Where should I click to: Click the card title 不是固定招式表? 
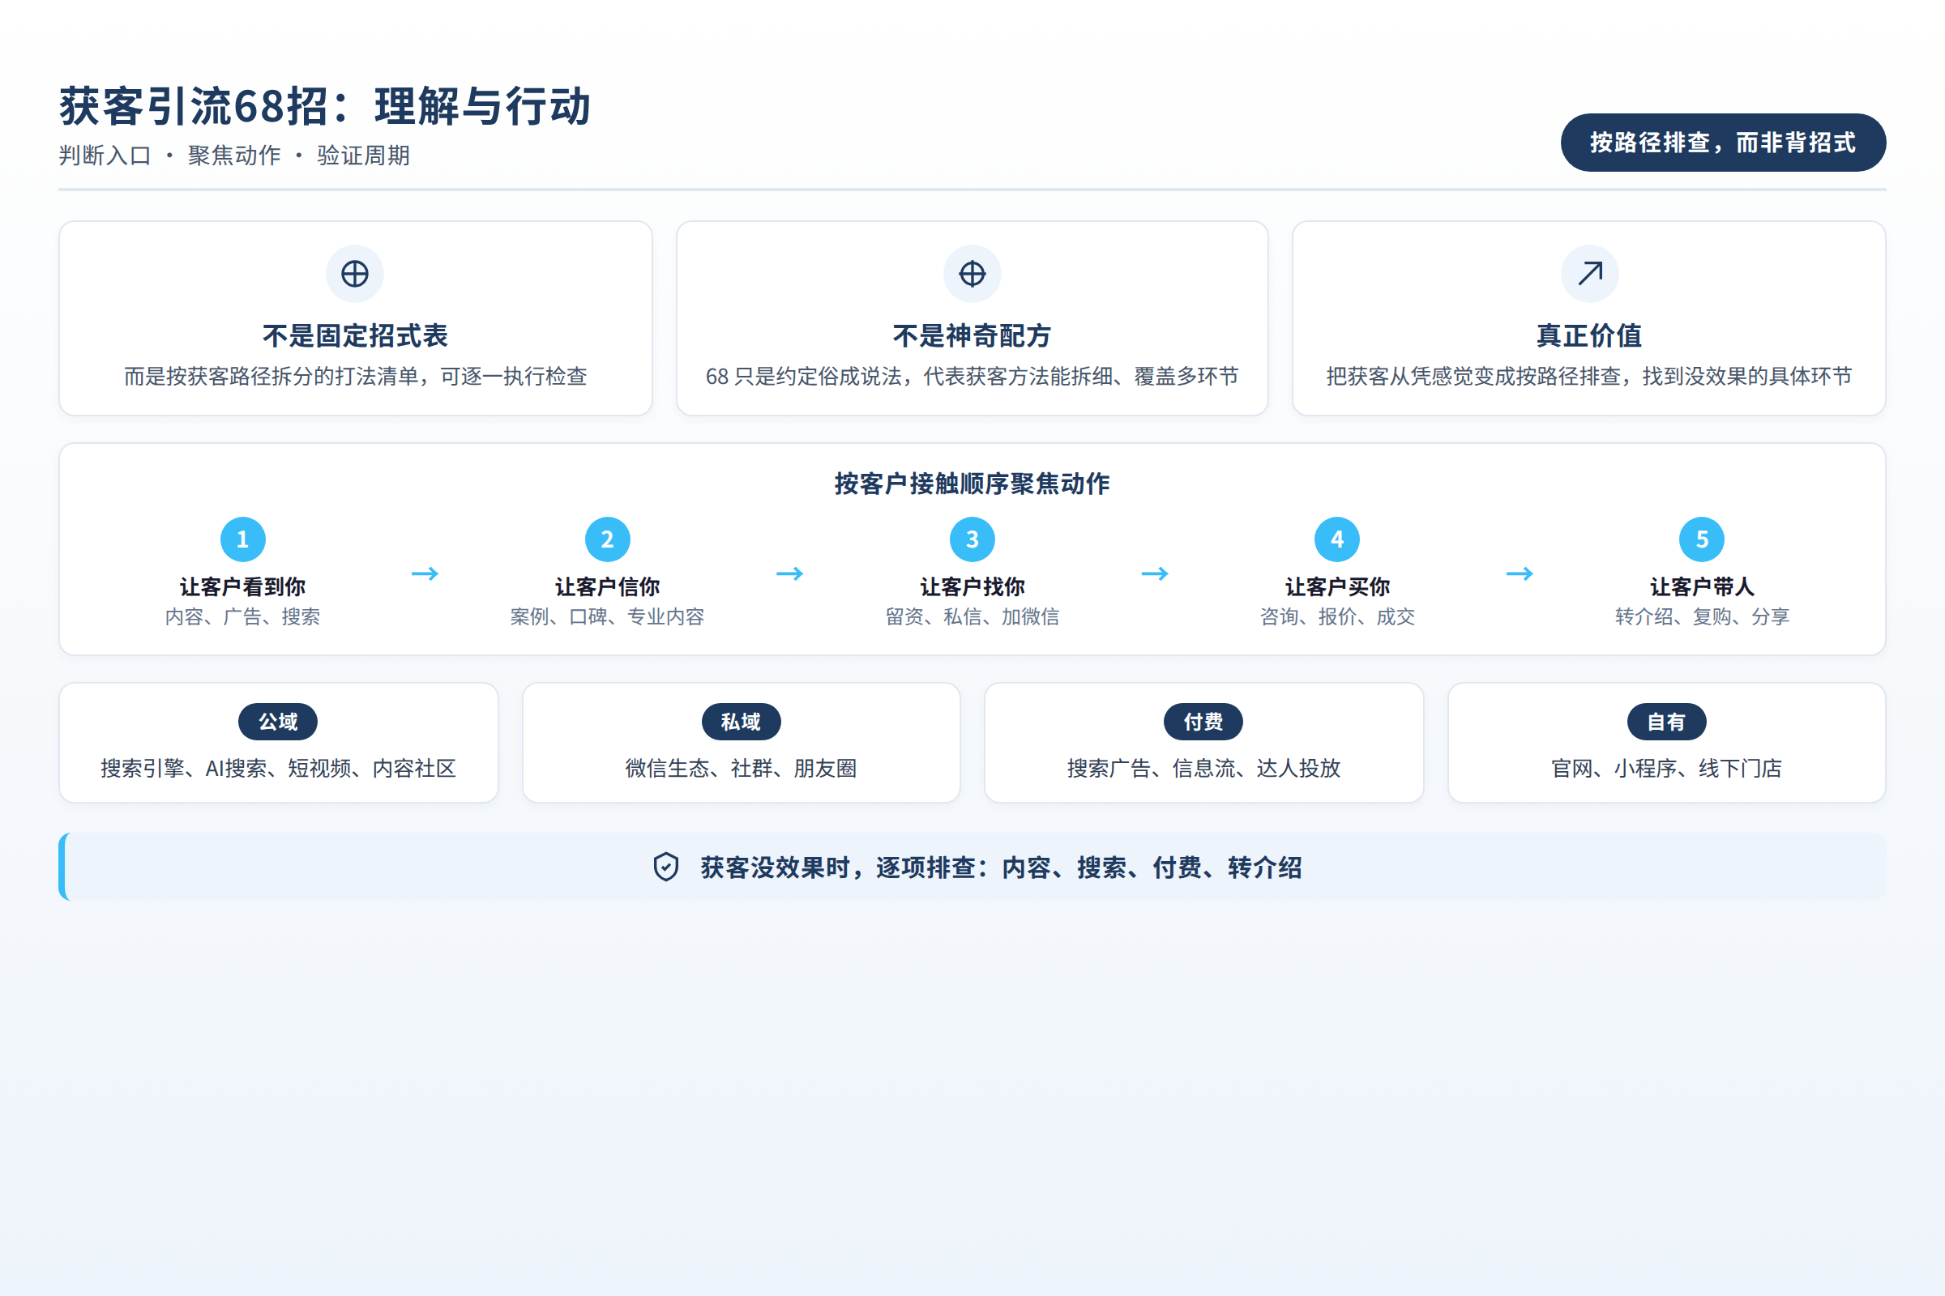355,335
